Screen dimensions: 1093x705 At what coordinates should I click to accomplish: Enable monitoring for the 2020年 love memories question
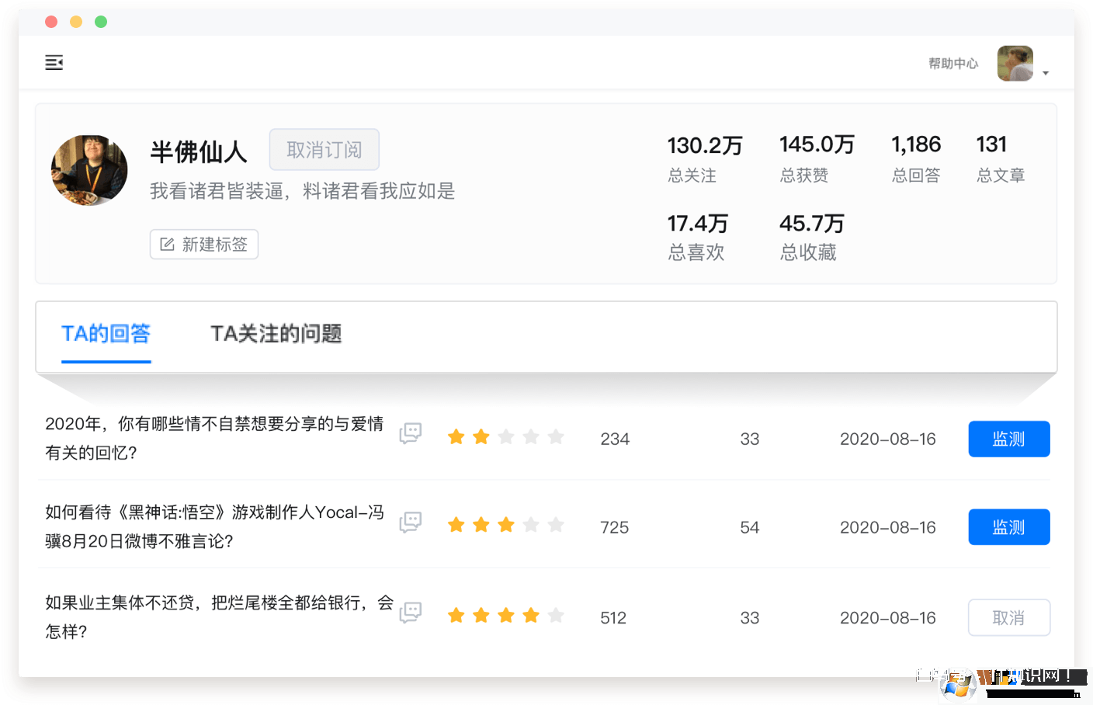[x=1008, y=439]
